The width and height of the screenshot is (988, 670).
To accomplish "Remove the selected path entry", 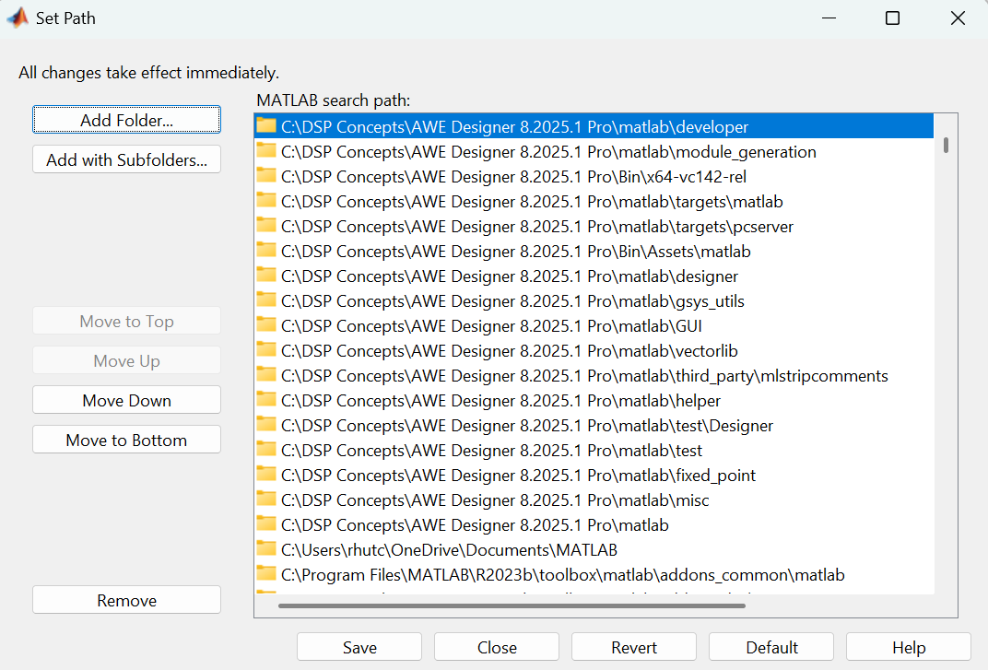I will [126, 600].
